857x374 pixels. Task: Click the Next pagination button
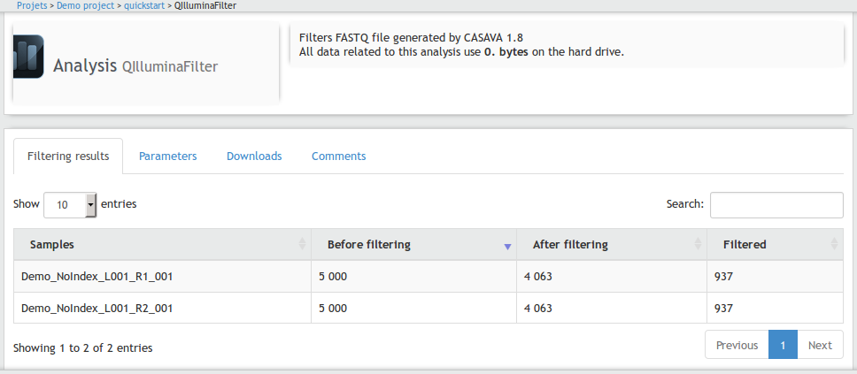(820, 345)
